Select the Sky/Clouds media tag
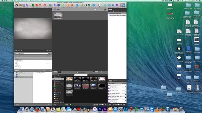The image size is (202, 113). point(58,93)
